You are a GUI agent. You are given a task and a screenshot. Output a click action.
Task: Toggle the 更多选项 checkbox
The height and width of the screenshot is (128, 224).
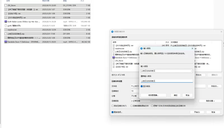[113, 112]
